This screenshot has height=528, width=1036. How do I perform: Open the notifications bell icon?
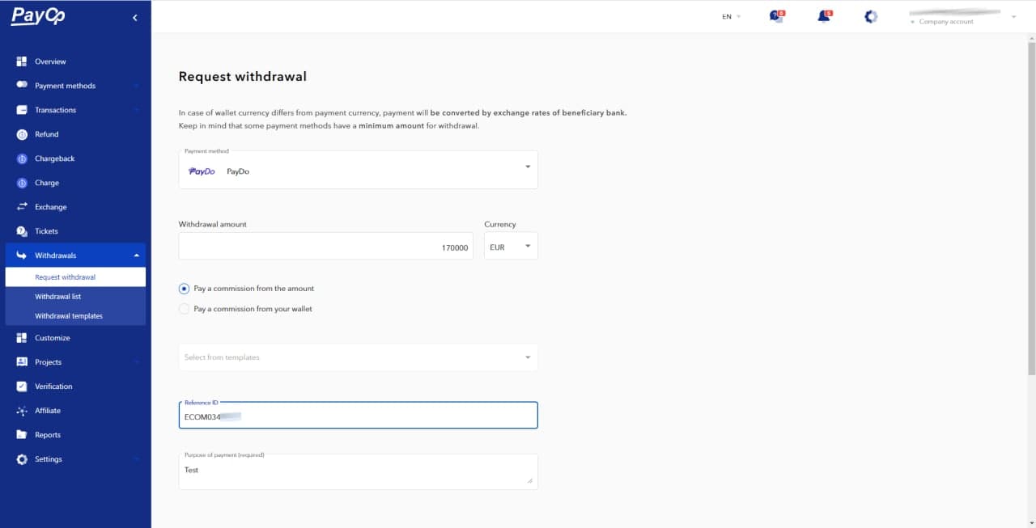point(824,16)
